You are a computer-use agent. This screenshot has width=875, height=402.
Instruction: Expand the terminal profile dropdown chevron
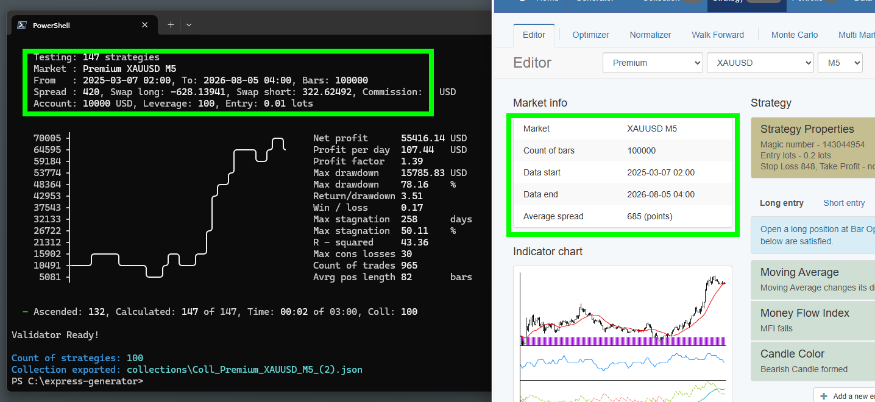tap(189, 25)
